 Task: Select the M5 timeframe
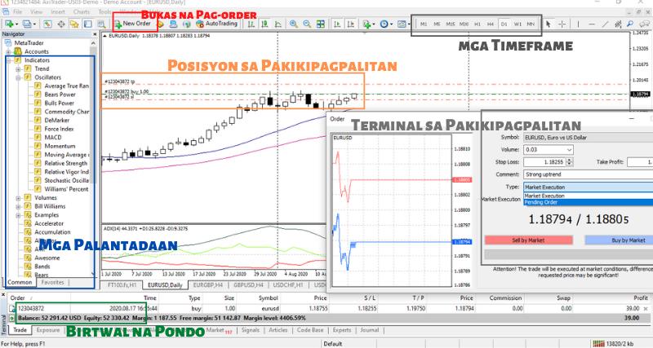point(437,24)
